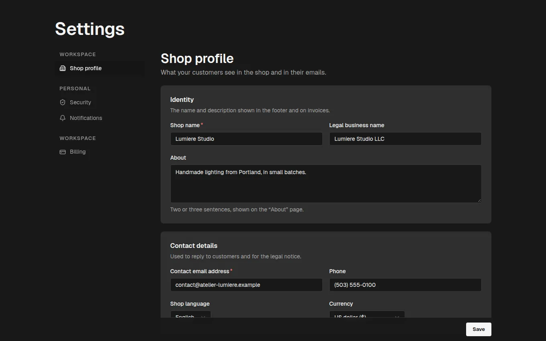Open the Shop profile settings page
The width and height of the screenshot is (546, 341).
(x=100, y=68)
